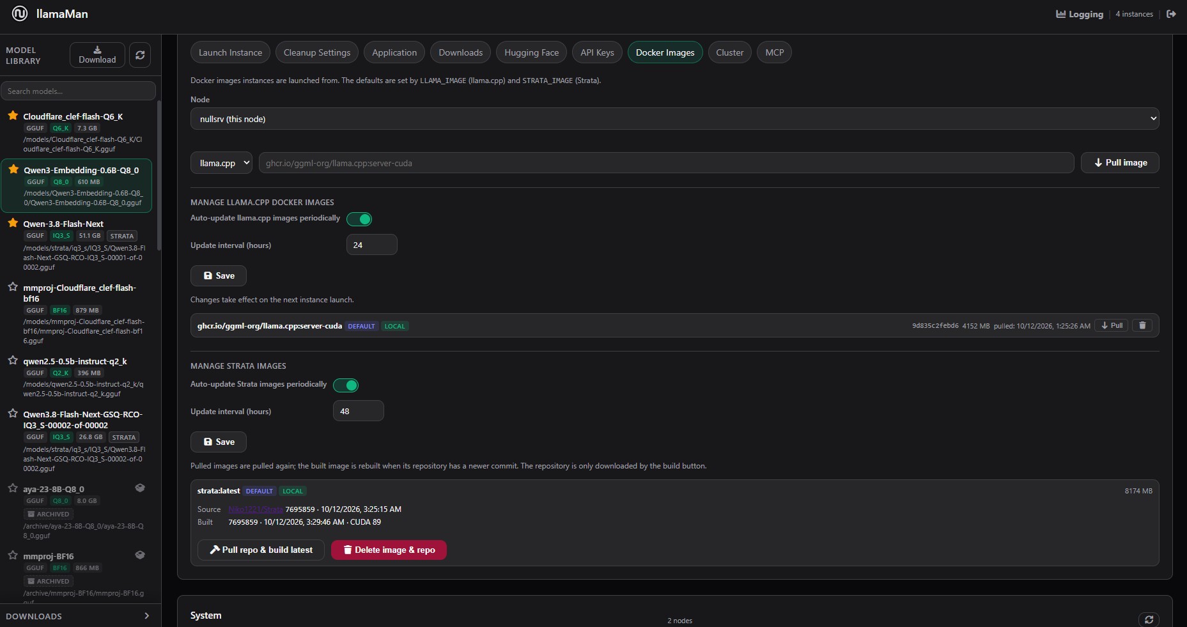Switch to the Launch Instance tab
This screenshot has height=627, width=1187.
(x=230, y=52)
